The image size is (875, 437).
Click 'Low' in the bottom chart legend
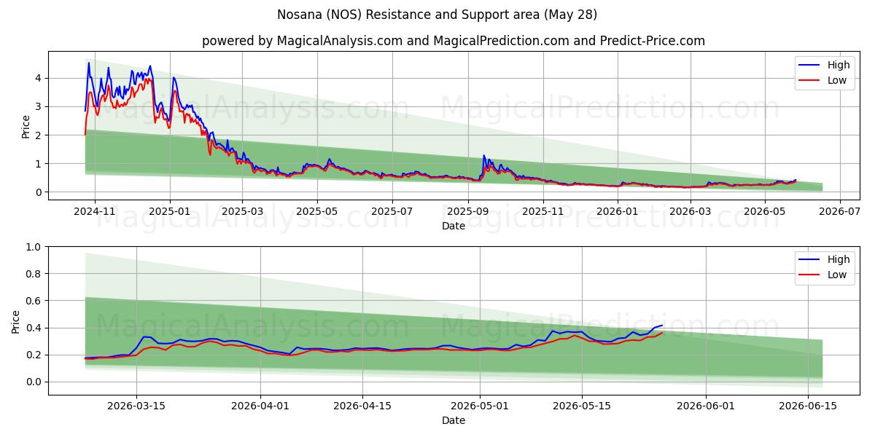[836, 275]
